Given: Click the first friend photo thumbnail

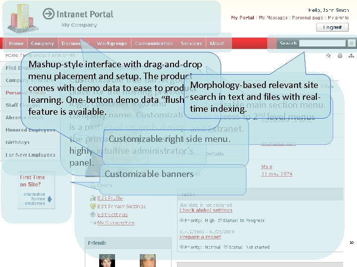Looking at the screenshot, I should (x=107, y=261).
